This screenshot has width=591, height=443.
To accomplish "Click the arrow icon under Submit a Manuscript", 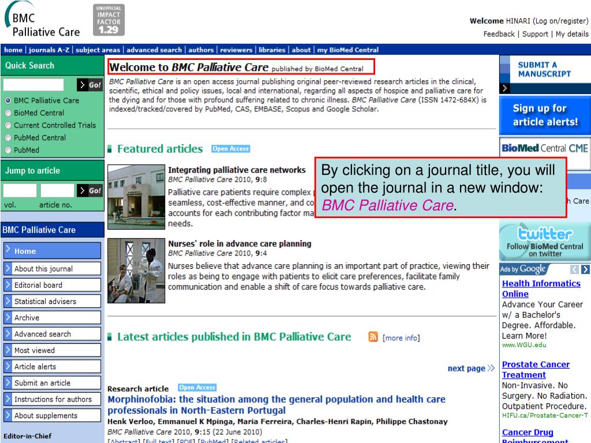I will pyautogui.click(x=504, y=88).
